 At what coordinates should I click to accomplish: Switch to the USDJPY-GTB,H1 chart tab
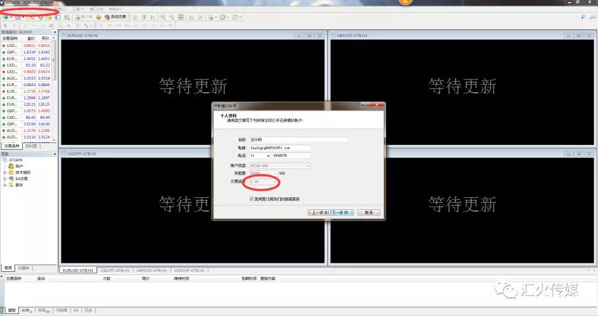(114, 270)
